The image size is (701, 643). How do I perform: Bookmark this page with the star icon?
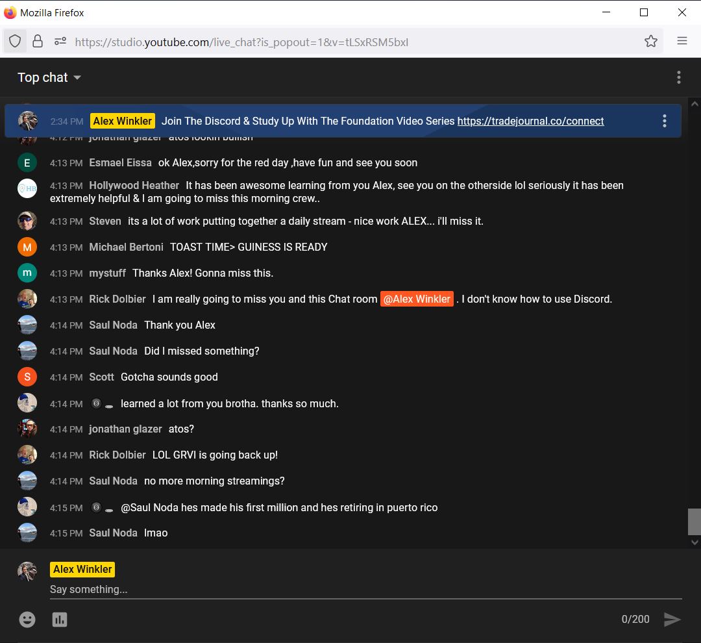pos(651,40)
